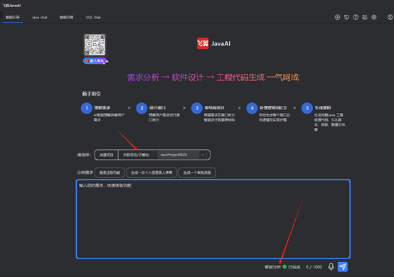Click the microphone voice input icon
Viewport: 394px width, 277px height.
point(331,267)
